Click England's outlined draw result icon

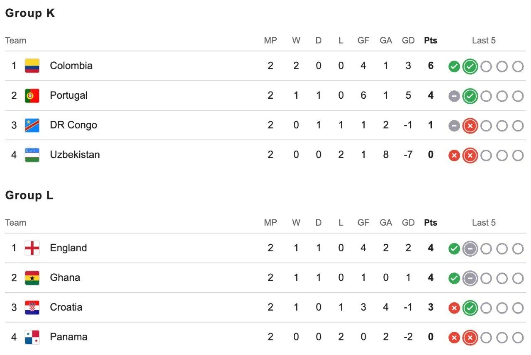[x=470, y=249]
